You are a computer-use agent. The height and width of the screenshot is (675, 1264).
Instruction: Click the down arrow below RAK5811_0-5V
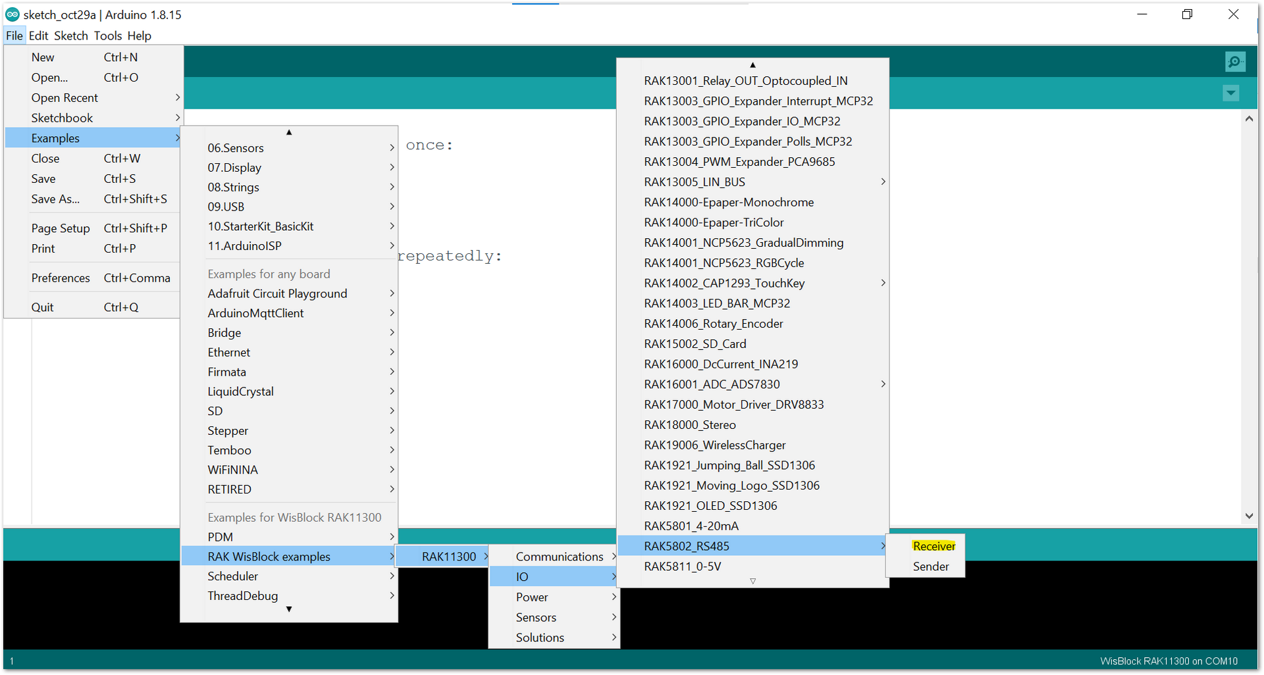click(752, 581)
